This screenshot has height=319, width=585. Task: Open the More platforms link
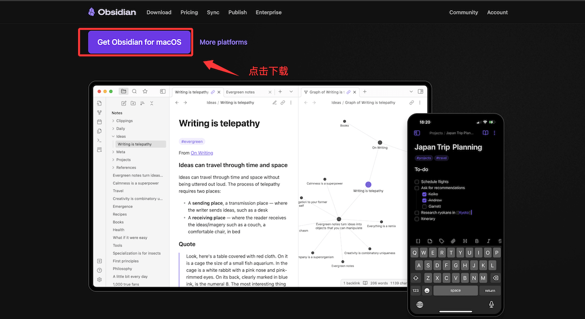pos(223,42)
